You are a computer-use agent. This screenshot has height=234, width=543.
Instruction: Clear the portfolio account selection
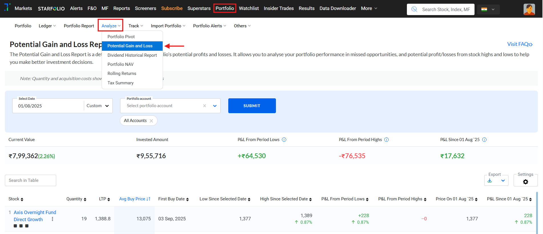point(205,106)
